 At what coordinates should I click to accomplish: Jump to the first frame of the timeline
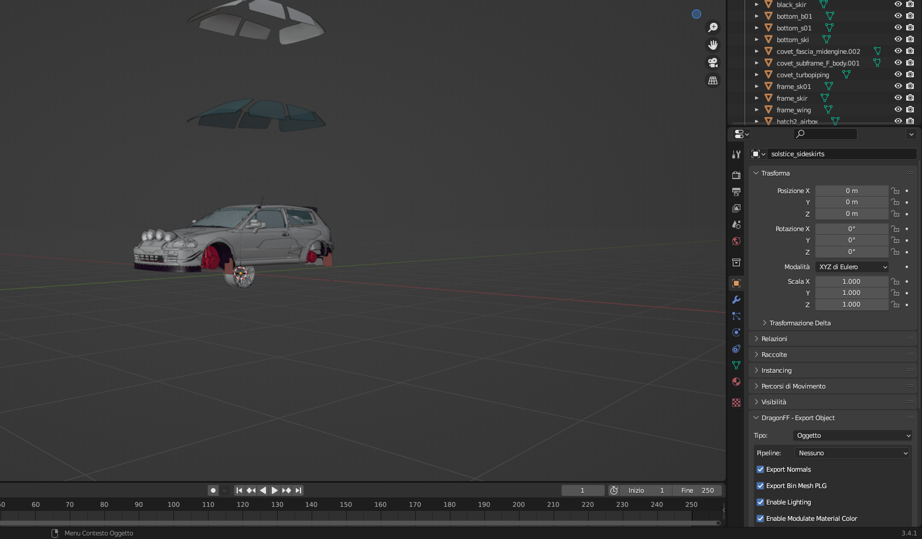pos(239,490)
